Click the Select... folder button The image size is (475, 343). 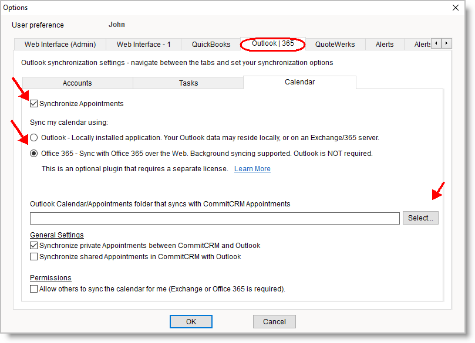420,218
